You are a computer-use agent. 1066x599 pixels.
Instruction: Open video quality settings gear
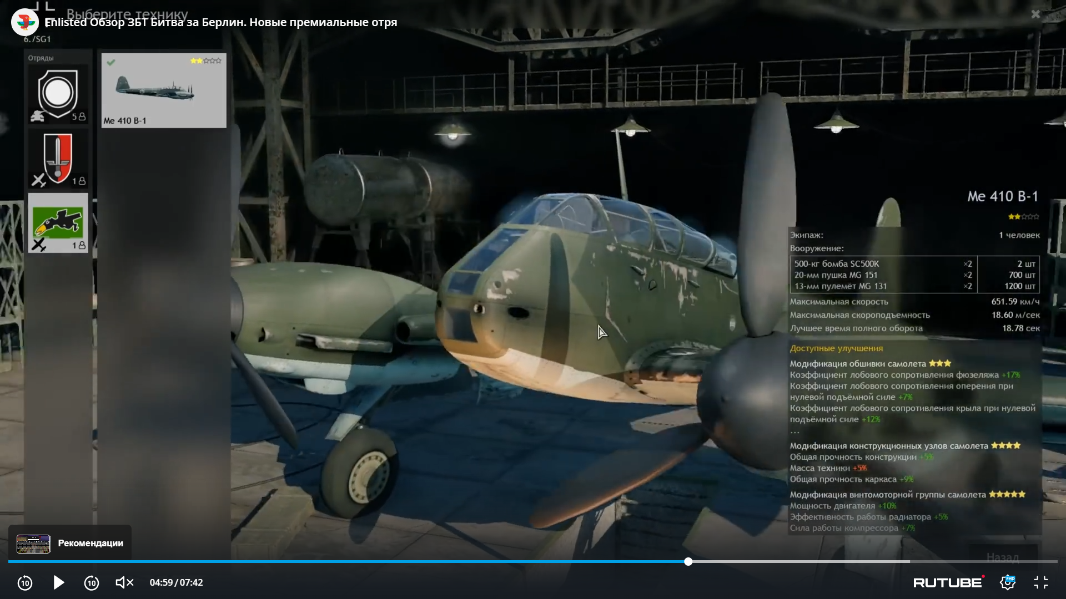point(1008,582)
